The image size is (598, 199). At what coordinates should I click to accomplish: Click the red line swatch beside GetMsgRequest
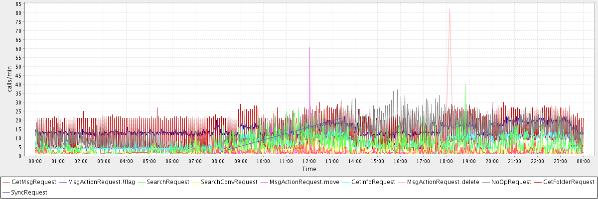(x=6, y=182)
